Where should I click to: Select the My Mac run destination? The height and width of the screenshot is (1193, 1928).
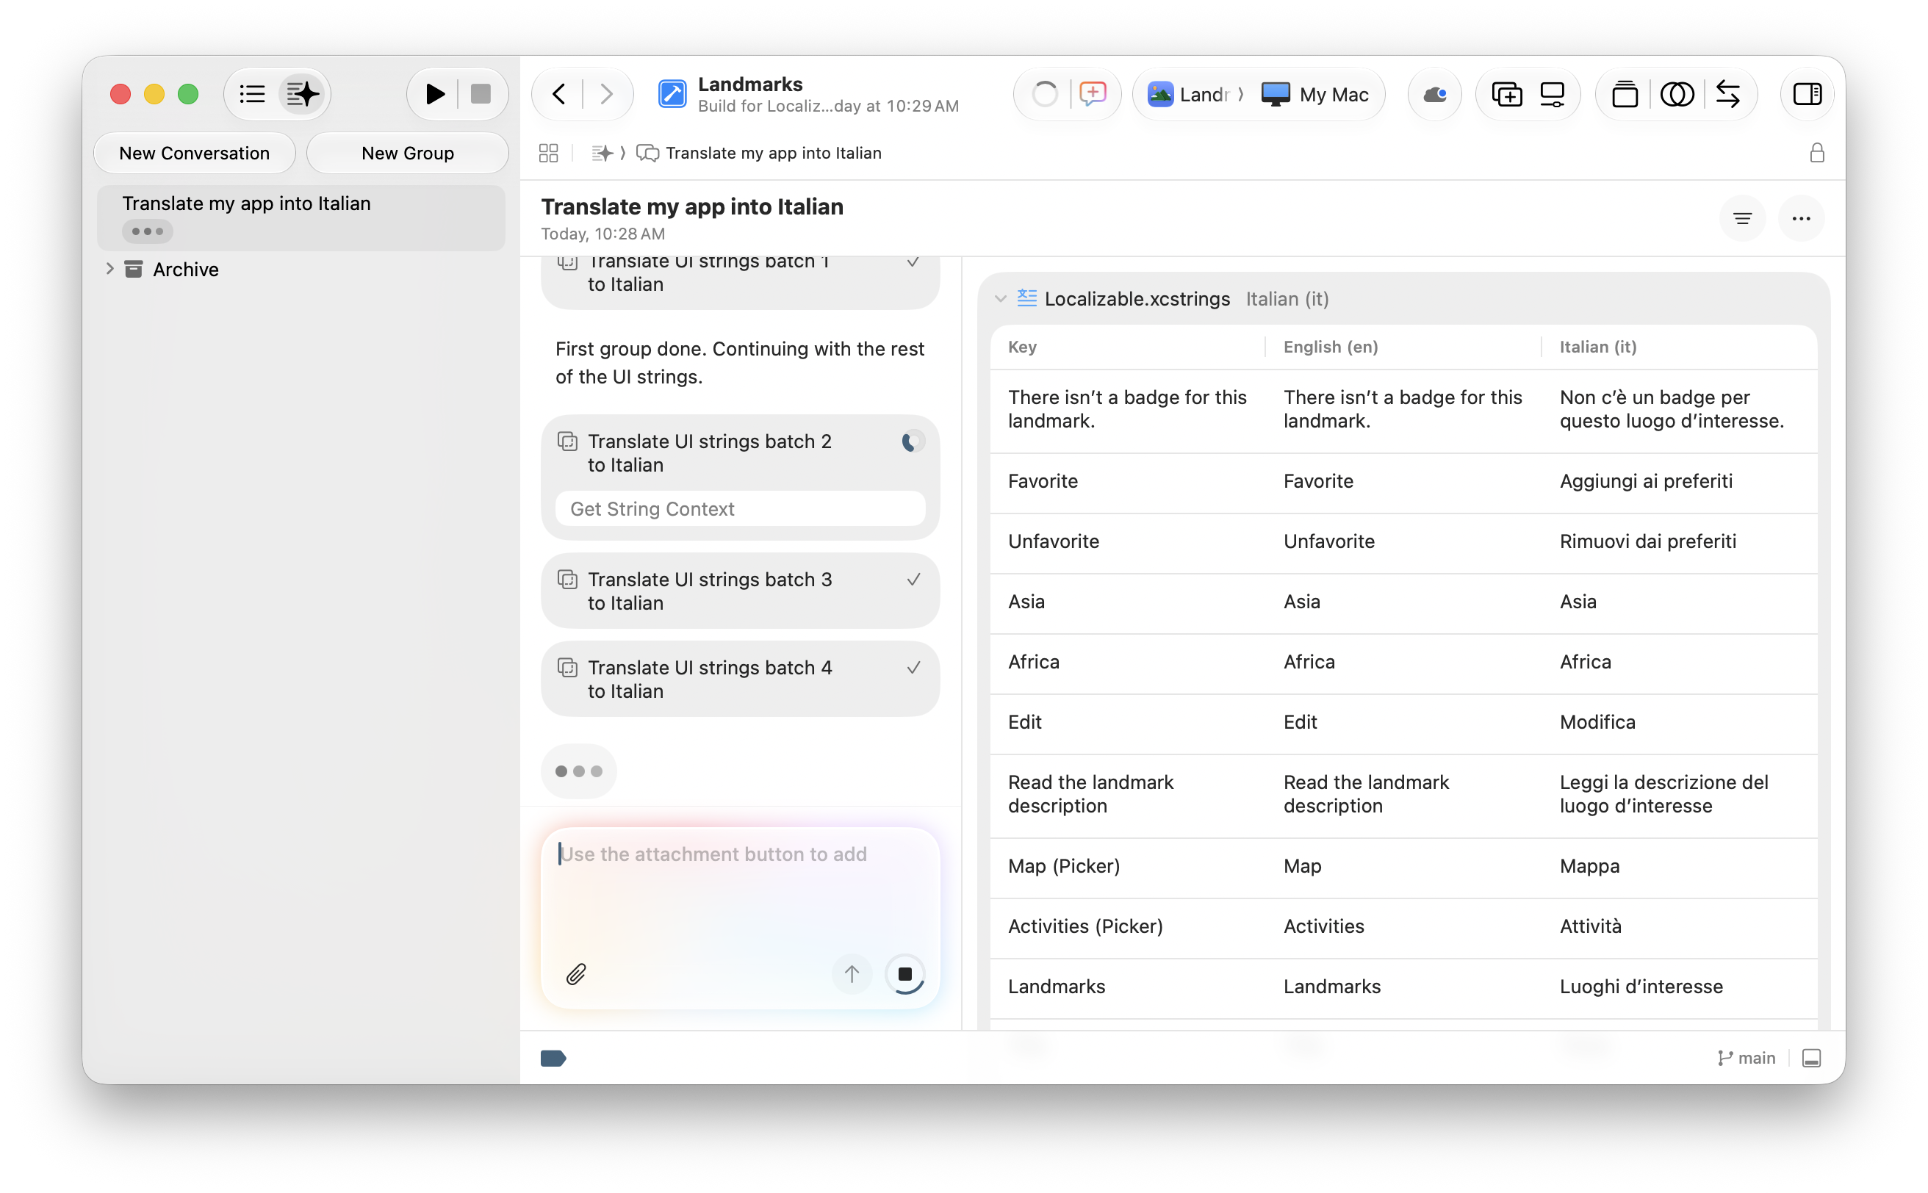[1314, 95]
